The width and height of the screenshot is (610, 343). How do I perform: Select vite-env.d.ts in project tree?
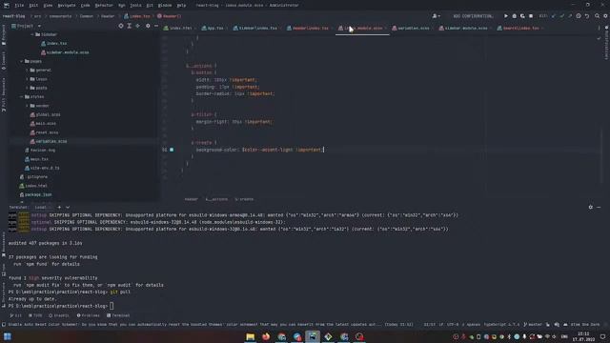coord(42,168)
